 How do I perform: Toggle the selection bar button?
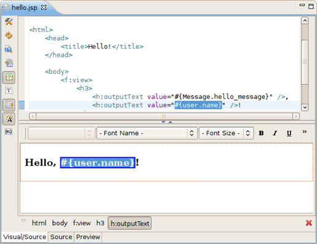point(9,105)
